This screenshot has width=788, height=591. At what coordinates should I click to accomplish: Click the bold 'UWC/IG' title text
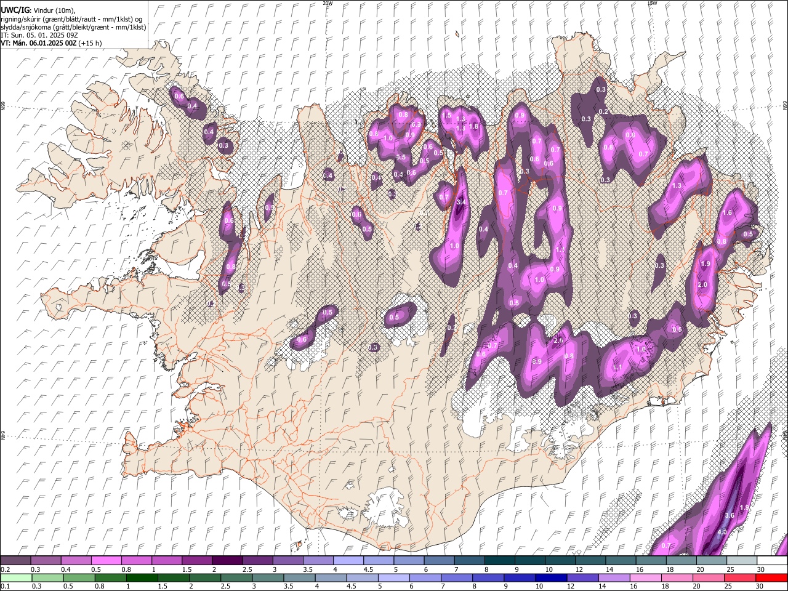pyautogui.click(x=15, y=10)
